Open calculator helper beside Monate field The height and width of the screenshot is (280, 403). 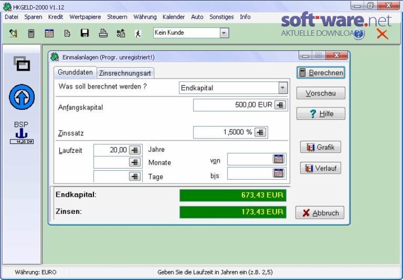[x=135, y=162]
